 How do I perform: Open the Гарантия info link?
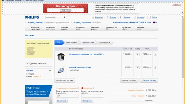coord(31,52)
